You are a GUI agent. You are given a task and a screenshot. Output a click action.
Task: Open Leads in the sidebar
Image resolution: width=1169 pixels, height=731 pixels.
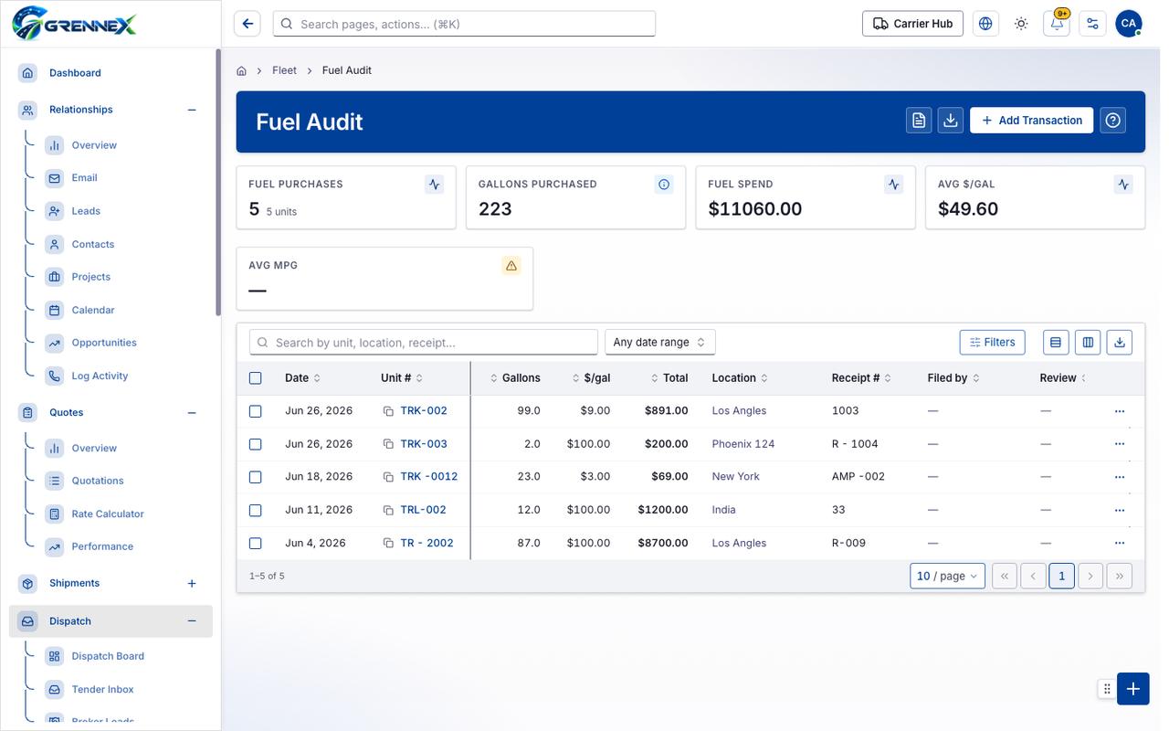(x=86, y=211)
